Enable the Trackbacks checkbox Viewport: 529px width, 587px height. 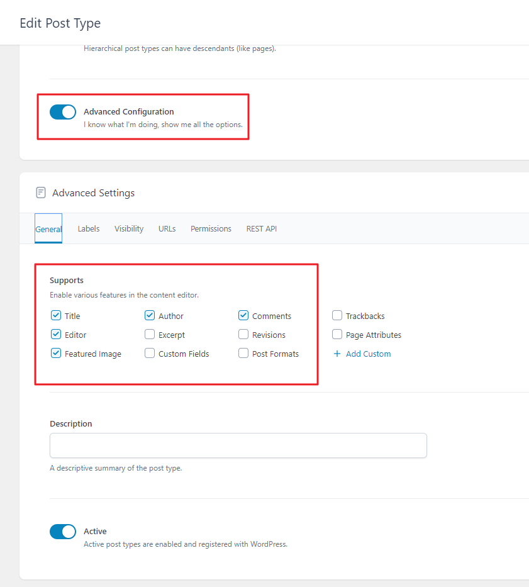click(337, 316)
